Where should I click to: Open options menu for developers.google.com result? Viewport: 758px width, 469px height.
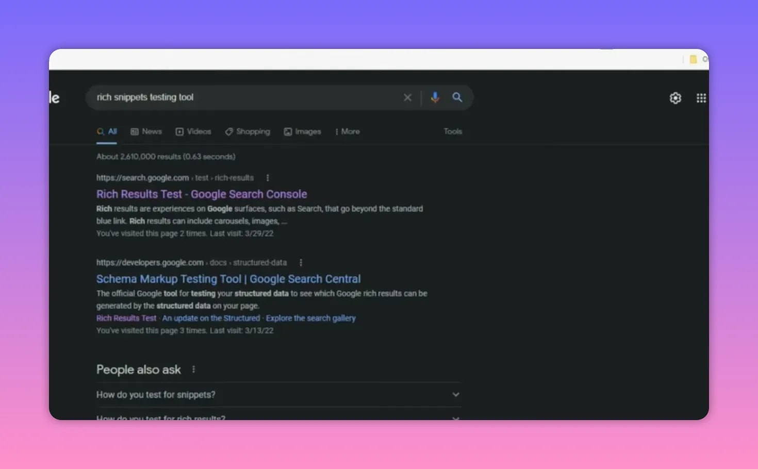pyautogui.click(x=301, y=263)
